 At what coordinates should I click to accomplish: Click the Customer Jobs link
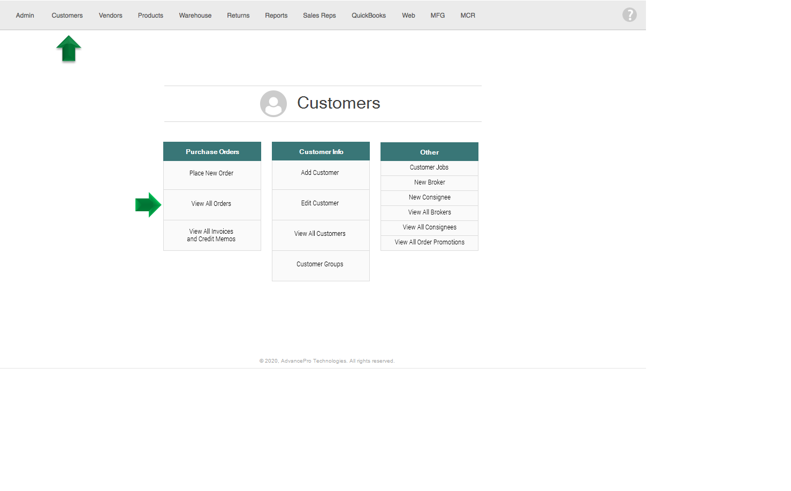coord(429,167)
